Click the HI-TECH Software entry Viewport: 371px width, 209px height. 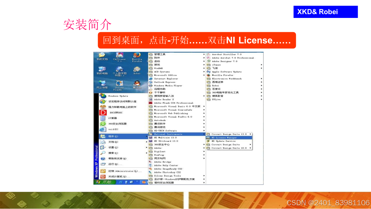(x=177, y=130)
